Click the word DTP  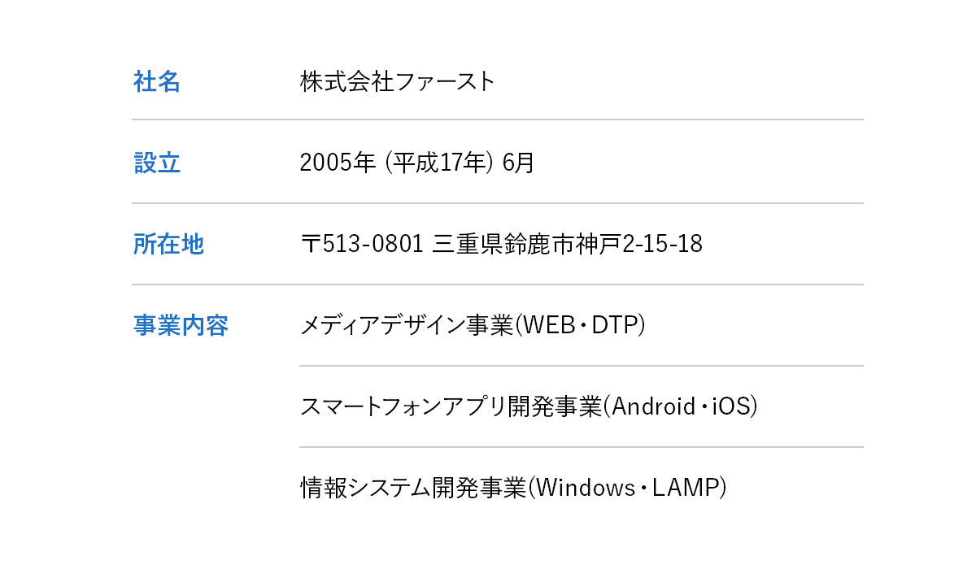(x=615, y=325)
